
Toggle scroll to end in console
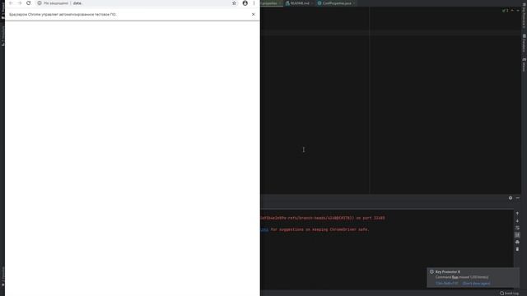coord(517,235)
